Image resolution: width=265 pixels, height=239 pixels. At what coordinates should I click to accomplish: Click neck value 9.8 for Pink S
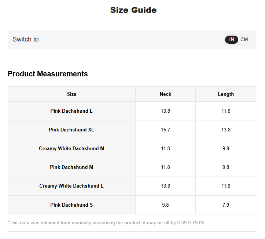point(165,205)
